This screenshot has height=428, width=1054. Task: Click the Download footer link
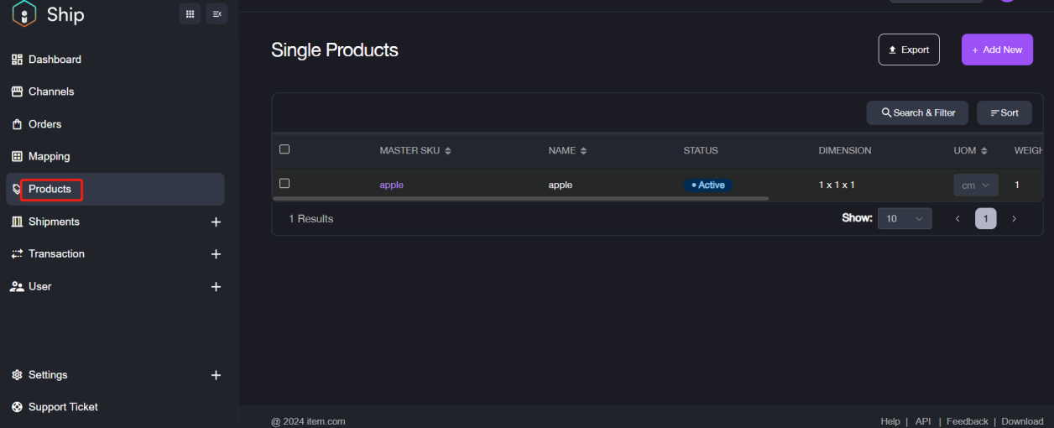[1022, 421]
